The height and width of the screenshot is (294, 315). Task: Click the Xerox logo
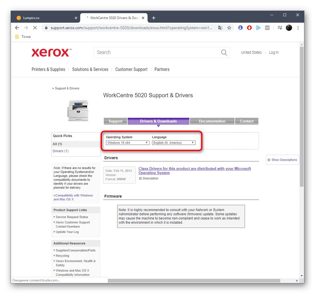[x=51, y=53]
